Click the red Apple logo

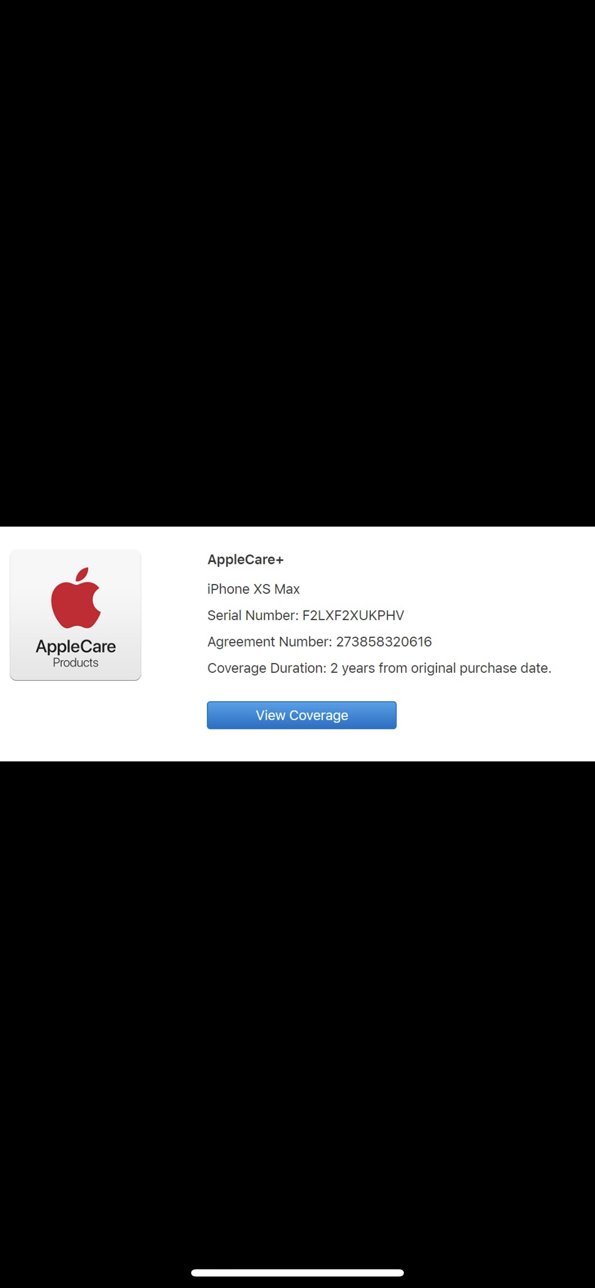pyautogui.click(x=76, y=598)
